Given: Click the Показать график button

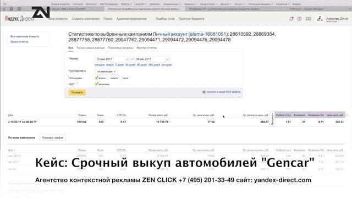Looking at the screenshot, I should 52,137.
